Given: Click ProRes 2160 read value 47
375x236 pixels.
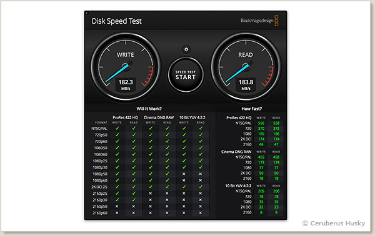Looking at the screenshot, I should tap(276, 144).
